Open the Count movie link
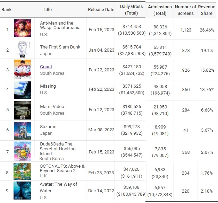 coord(46,67)
